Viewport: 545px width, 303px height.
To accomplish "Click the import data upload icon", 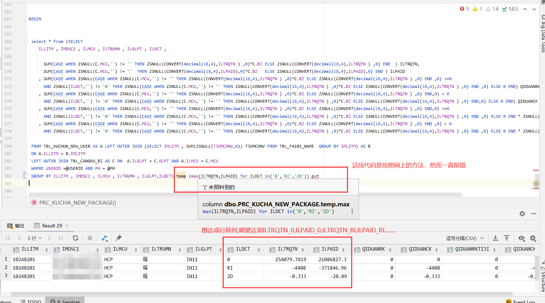I will coord(507,238).
